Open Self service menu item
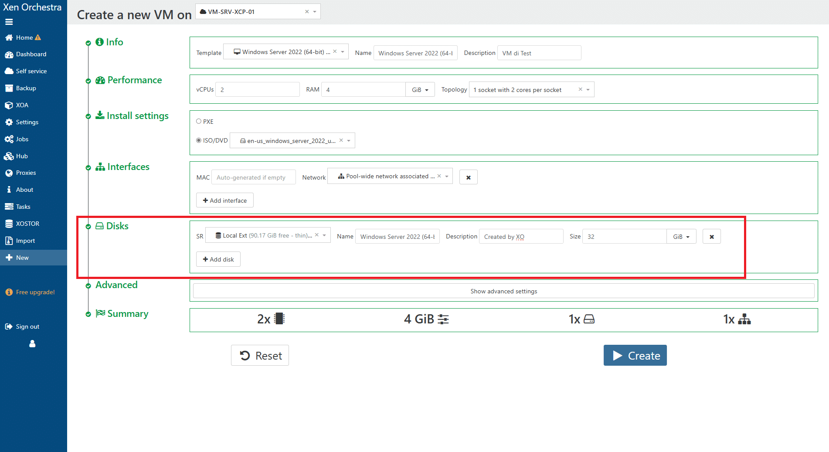This screenshot has height=452, width=829. [x=34, y=71]
